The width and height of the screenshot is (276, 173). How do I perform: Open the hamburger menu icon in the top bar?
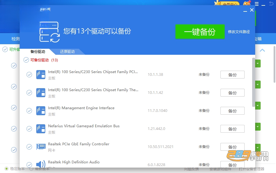click(257, 4)
